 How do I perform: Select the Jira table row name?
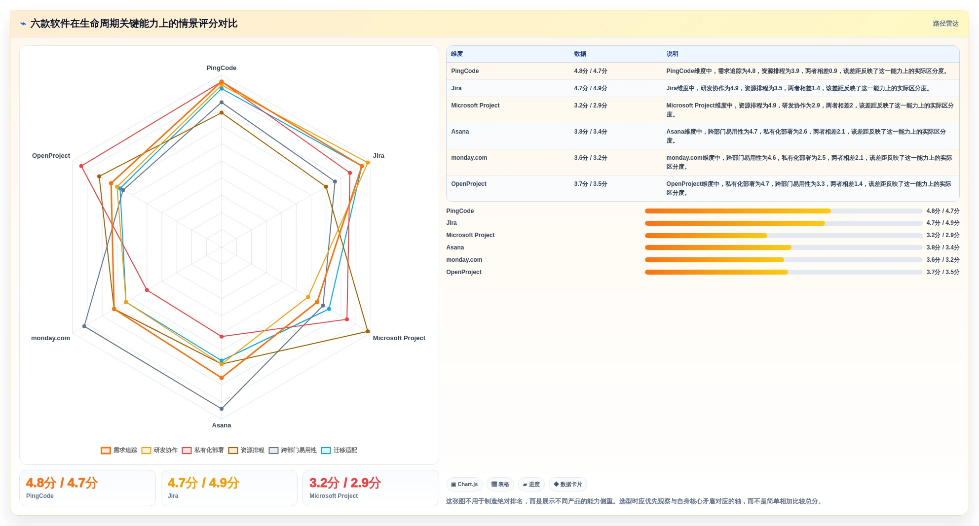click(x=456, y=88)
